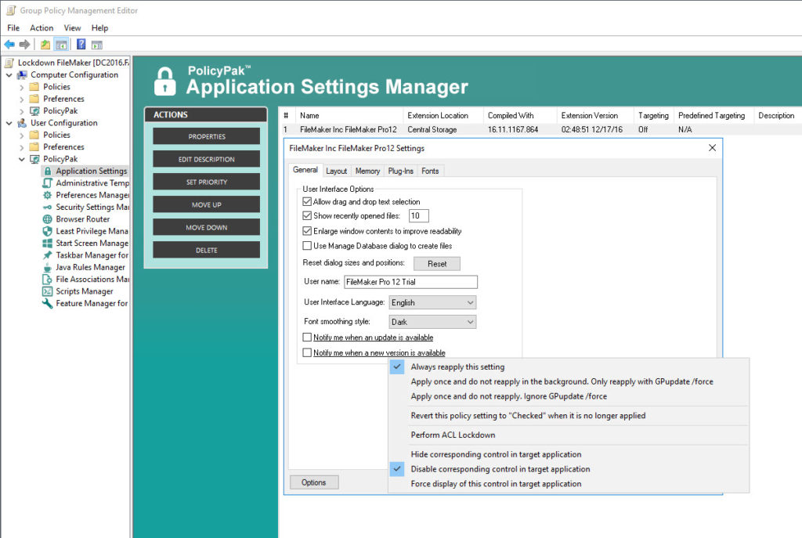Click the PolicyPak icon under Computer Configuration
802x538 pixels.
[34, 111]
